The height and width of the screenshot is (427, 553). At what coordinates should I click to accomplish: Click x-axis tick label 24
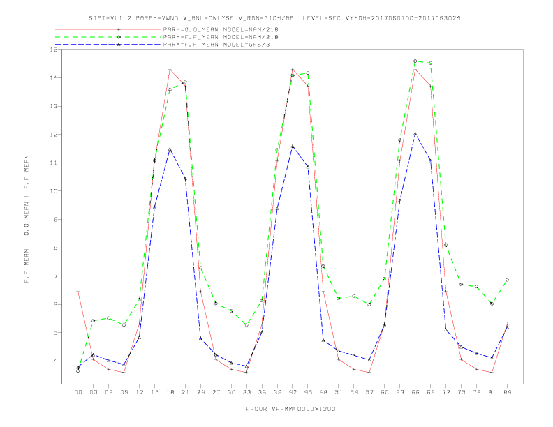pyautogui.click(x=200, y=392)
